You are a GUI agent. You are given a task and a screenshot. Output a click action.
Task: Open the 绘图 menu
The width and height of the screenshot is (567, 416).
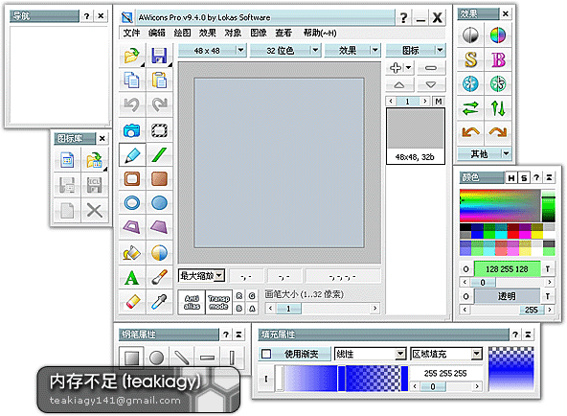(182, 33)
